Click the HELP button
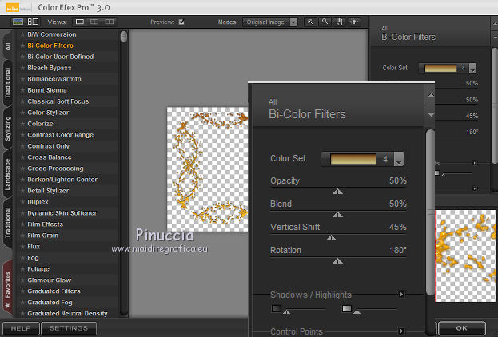Viewport: 498px width, 337px height. click(21, 328)
